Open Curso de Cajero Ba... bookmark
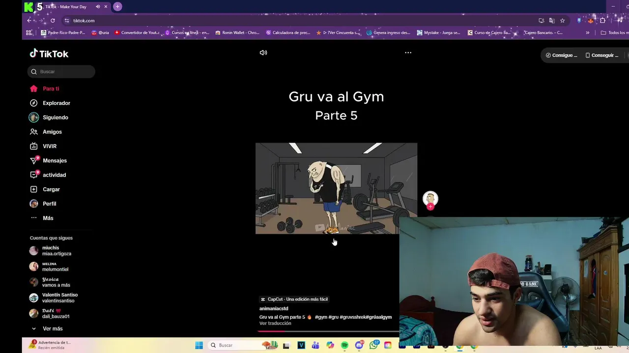Image resolution: width=629 pixels, height=353 pixels. coord(489,33)
